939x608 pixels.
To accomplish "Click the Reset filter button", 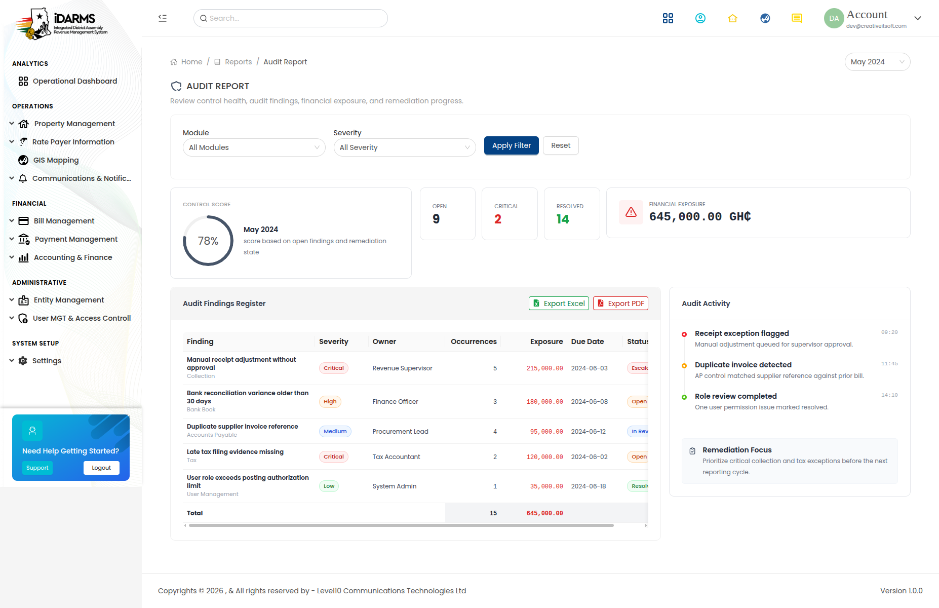I will coord(561,145).
